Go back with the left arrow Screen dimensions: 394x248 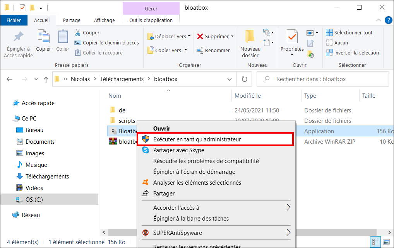10,79
